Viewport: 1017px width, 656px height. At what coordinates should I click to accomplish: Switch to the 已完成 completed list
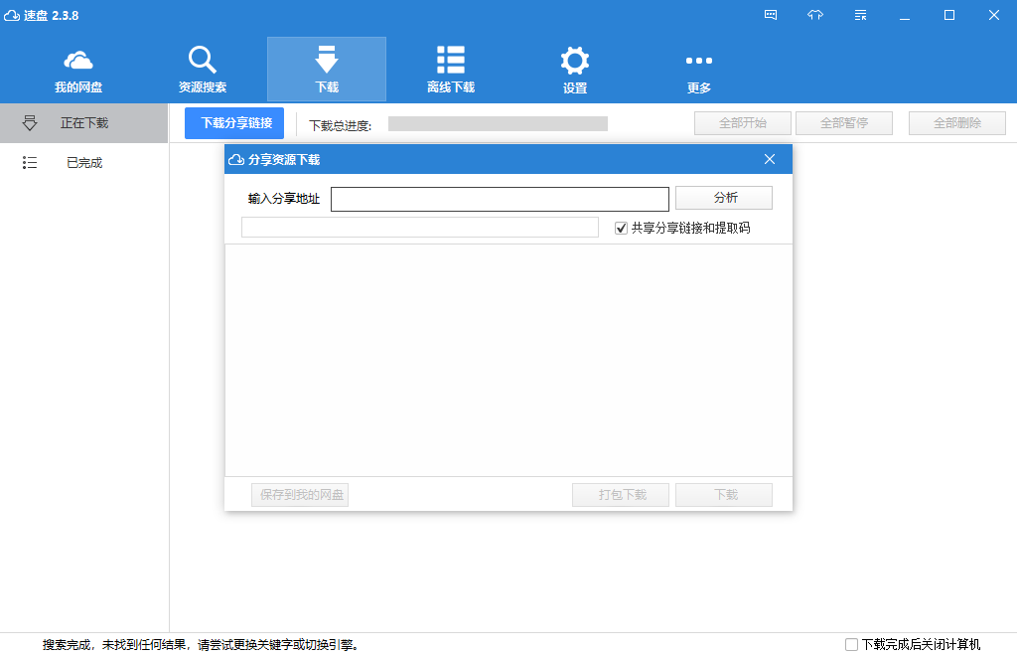84,162
